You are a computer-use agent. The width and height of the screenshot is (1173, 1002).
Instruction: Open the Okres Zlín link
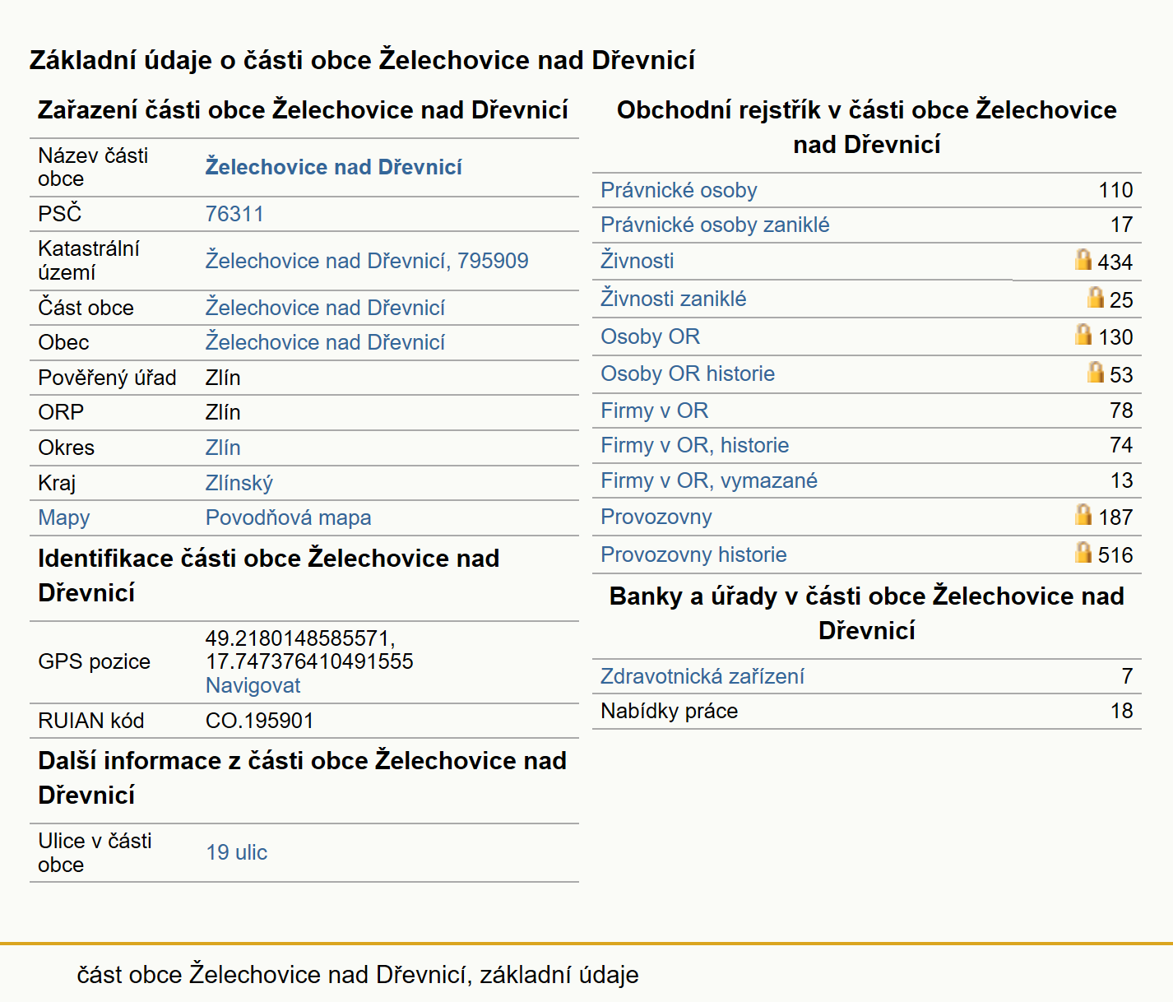pyautogui.click(x=223, y=448)
